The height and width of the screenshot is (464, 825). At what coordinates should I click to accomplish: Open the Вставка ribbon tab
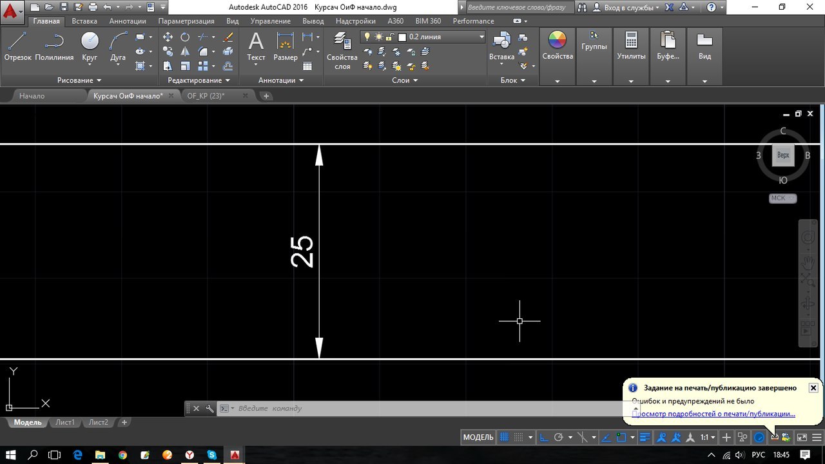point(84,21)
